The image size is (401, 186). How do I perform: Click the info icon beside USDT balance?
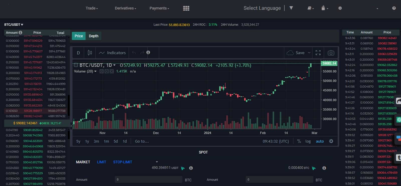(191, 168)
